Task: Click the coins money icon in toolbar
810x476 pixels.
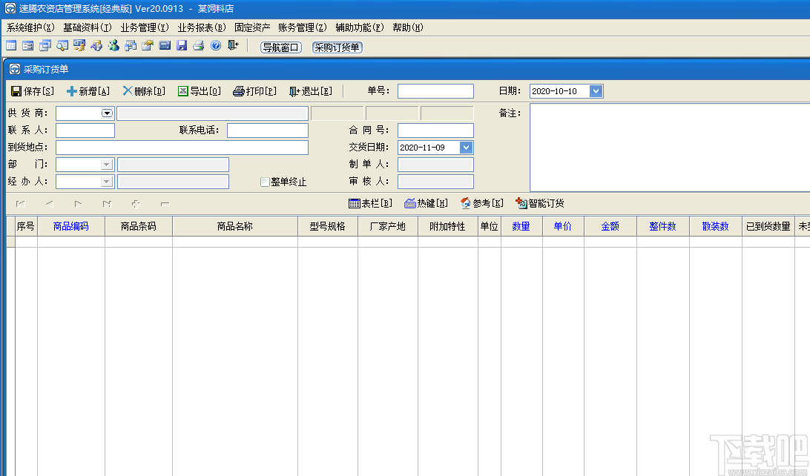Action: [79, 46]
